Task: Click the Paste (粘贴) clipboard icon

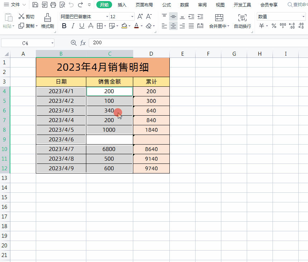Action: coord(9,17)
